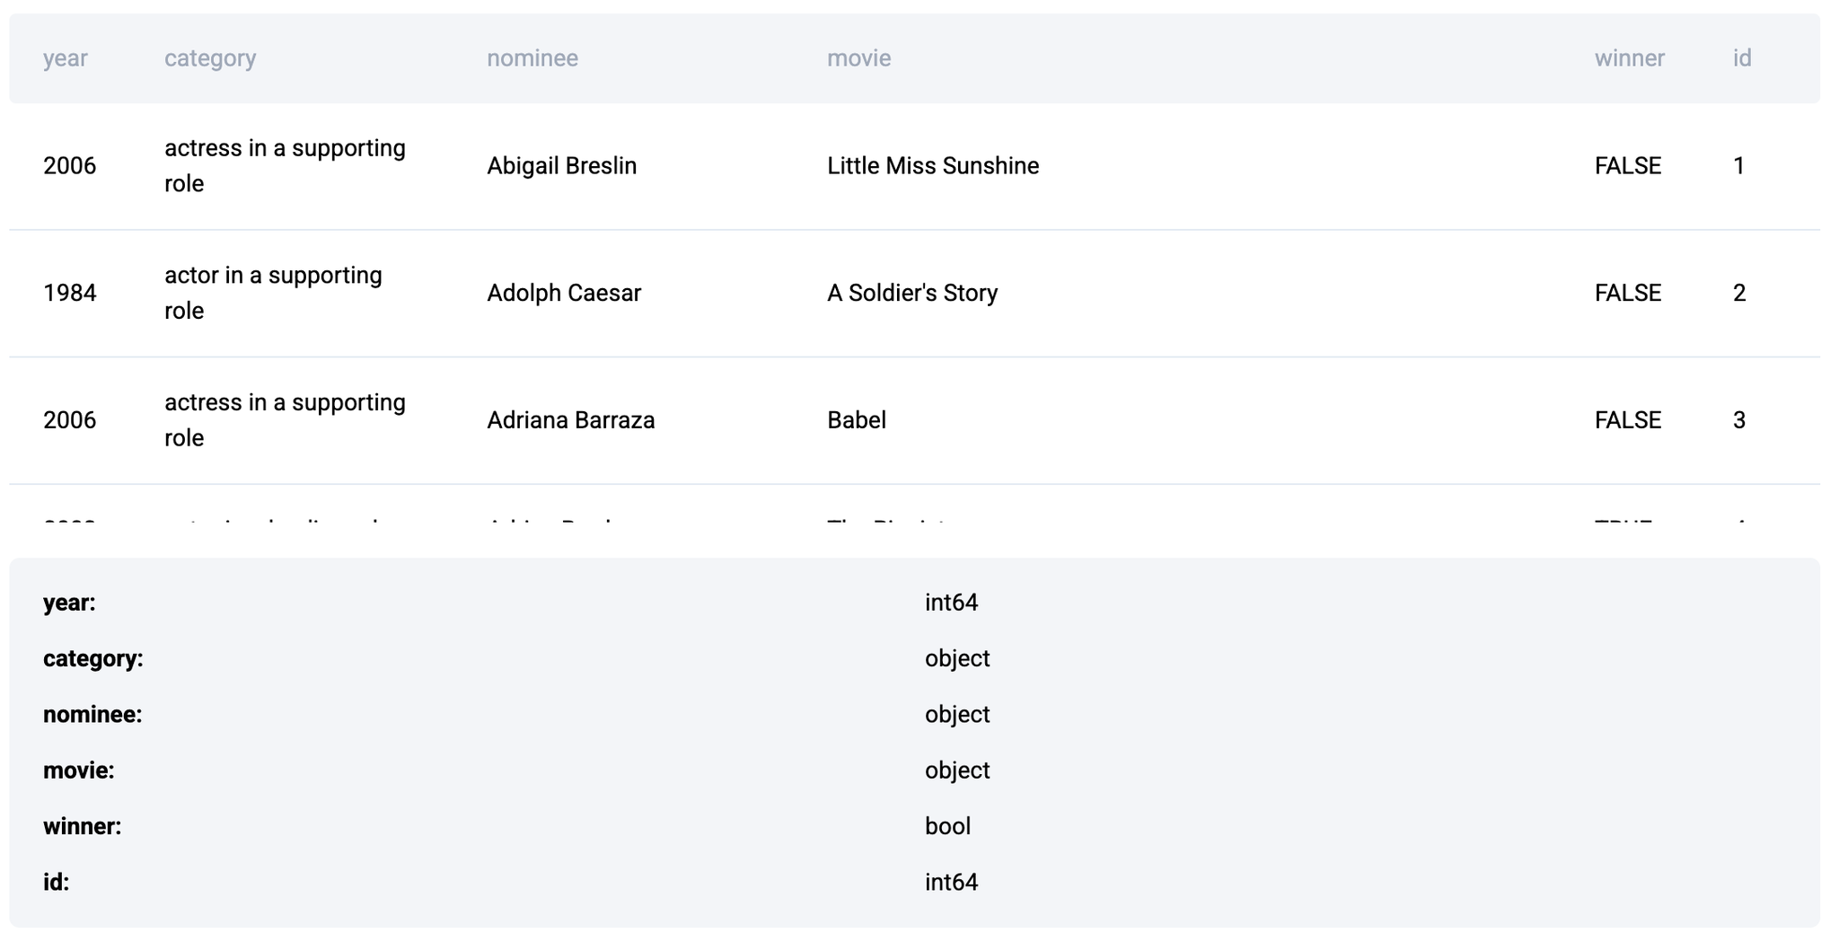Click the Little Miss Sunshine movie cell
Image resolution: width=1839 pixels, height=942 pixels.
pyautogui.click(x=932, y=166)
